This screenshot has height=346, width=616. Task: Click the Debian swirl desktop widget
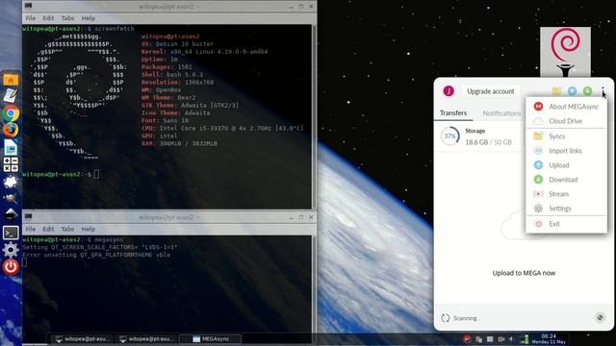tap(565, 52)
